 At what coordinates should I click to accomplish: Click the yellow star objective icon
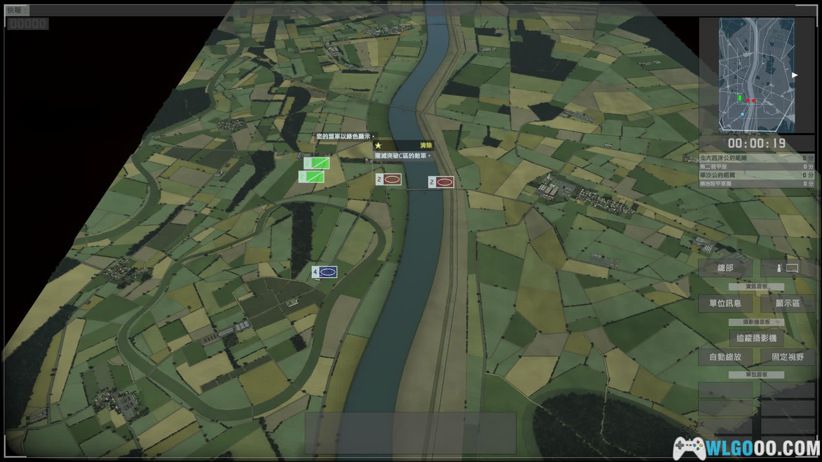(378, 145)
